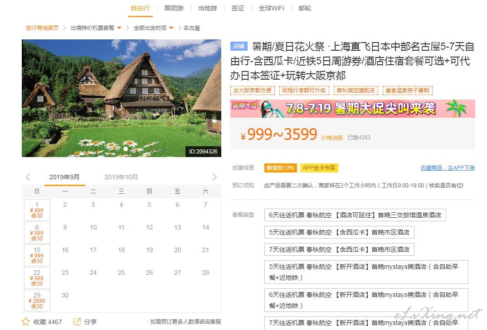487x330 pixels.
Task: Go to 旅行商城首页 breadcrumb link
Action: point(42,28)
